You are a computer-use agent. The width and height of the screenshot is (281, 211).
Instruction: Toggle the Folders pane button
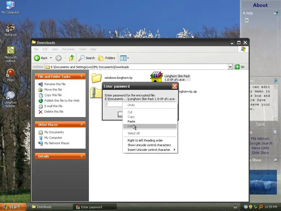[x=107, y=58]
